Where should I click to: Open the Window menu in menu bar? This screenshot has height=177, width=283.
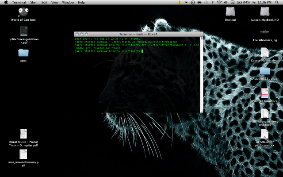click(68, 3)
